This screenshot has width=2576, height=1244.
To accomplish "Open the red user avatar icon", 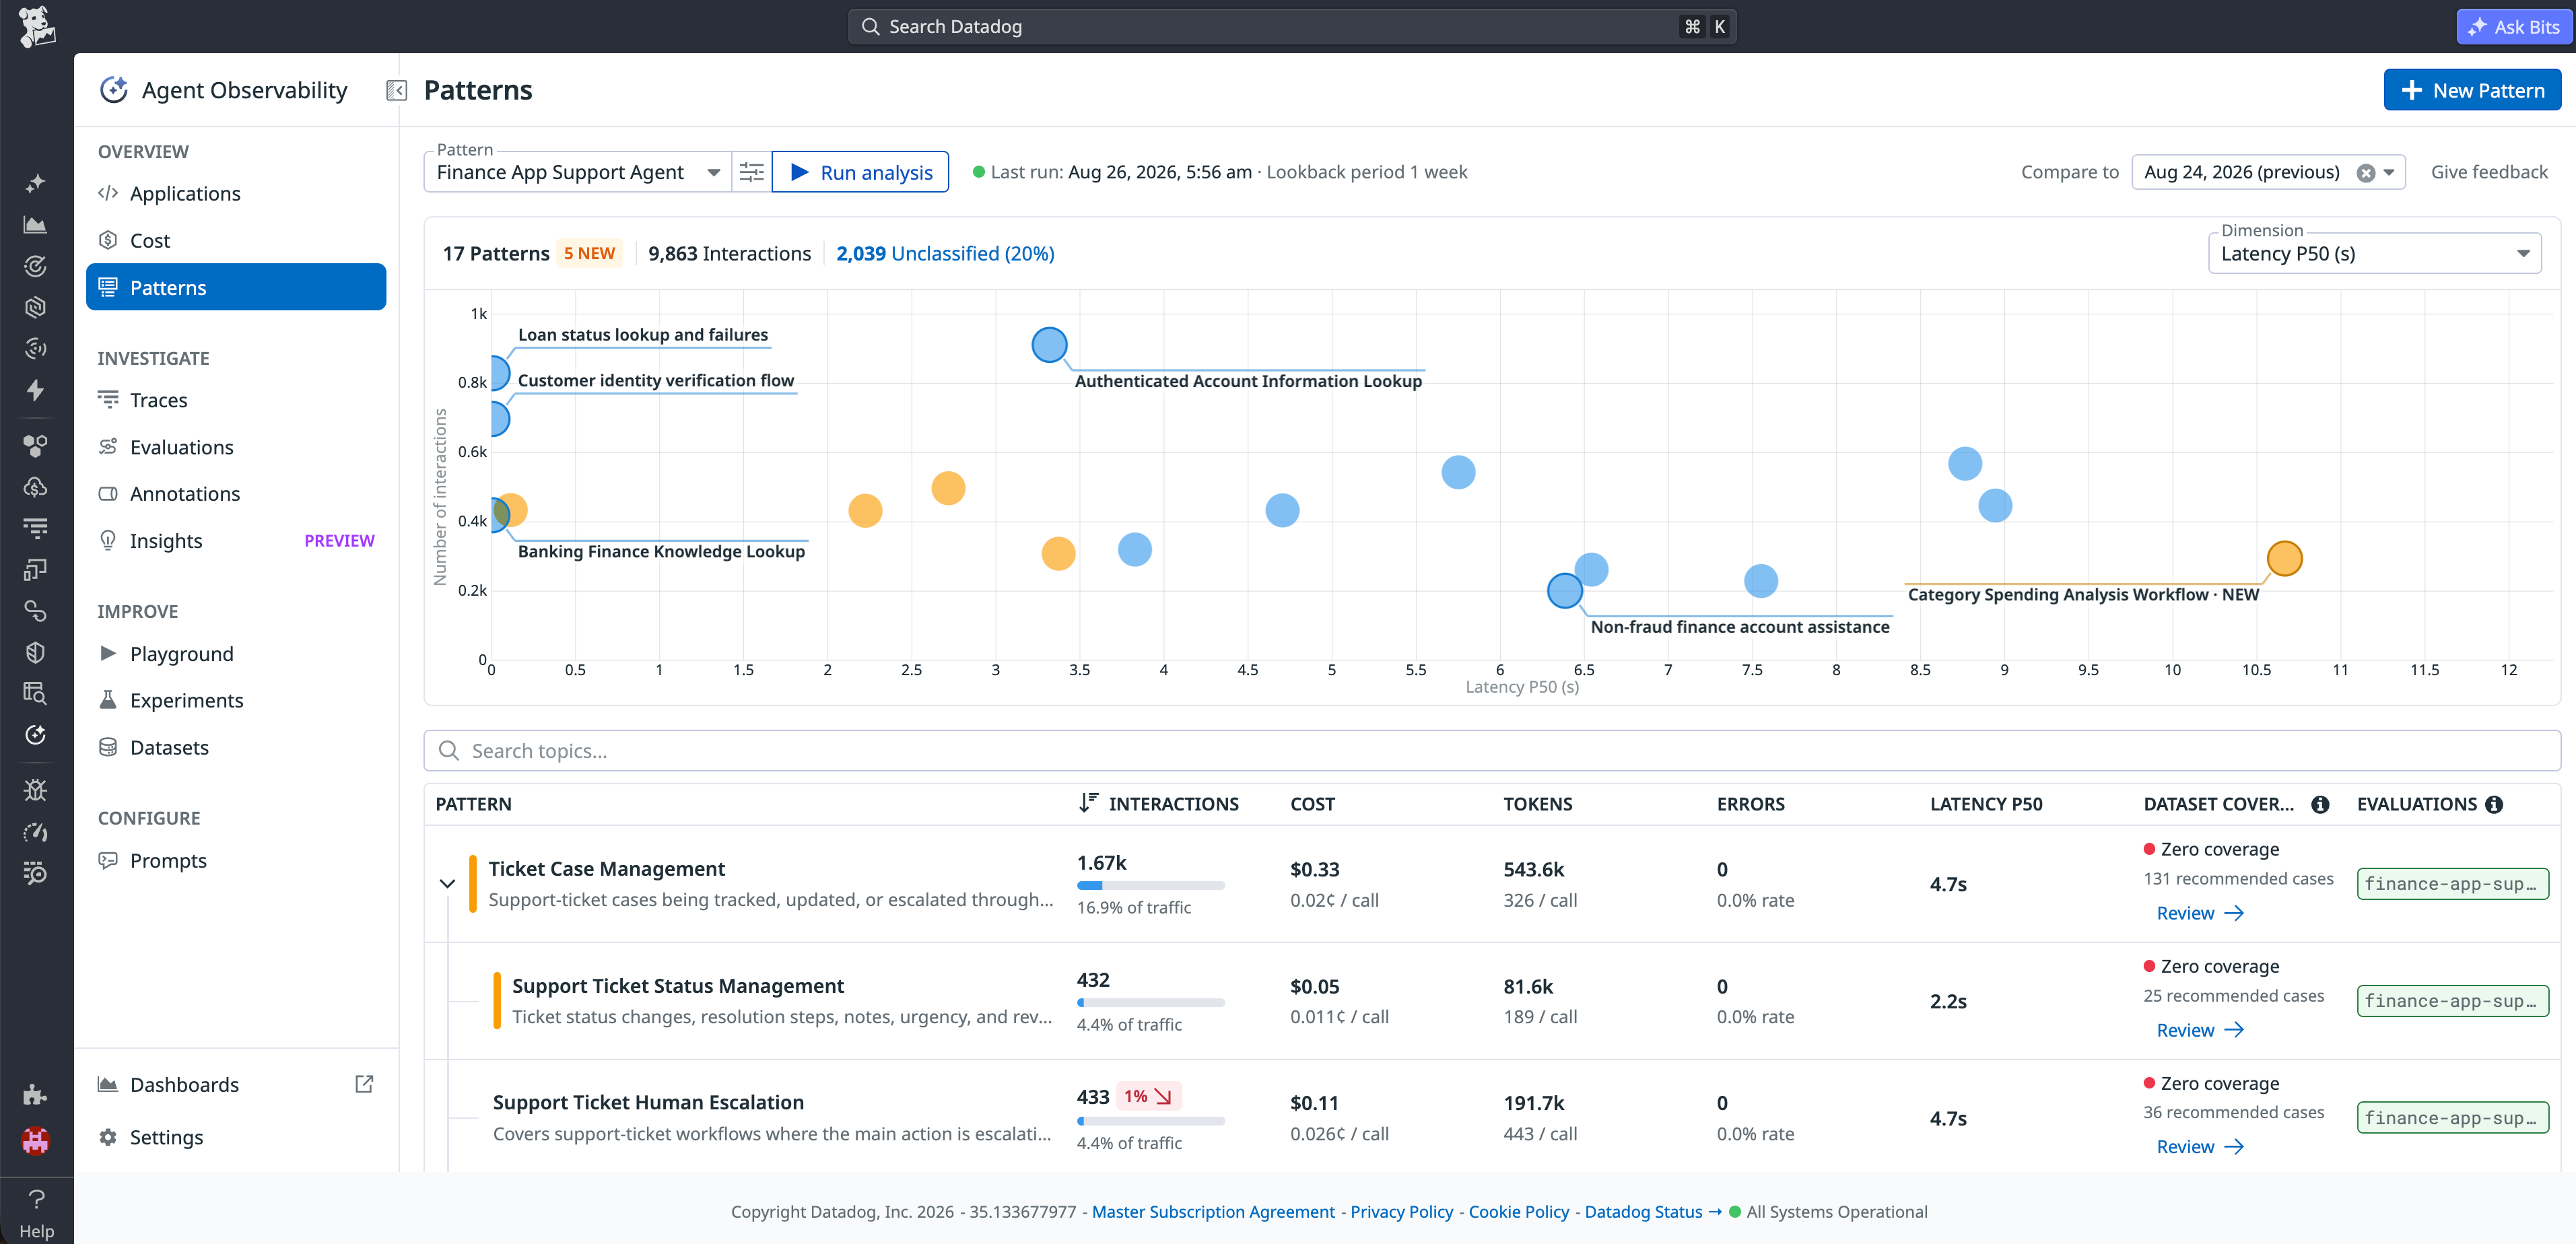I will pyautogui.click(x=35, y=1140).
